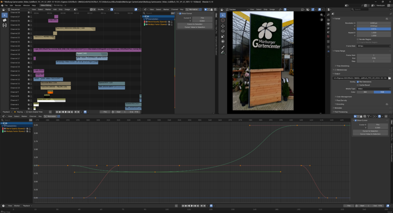Toggle File Extensions checkbox
The height and width of the screenshot is (213, 393).
[x=358, y=82]
